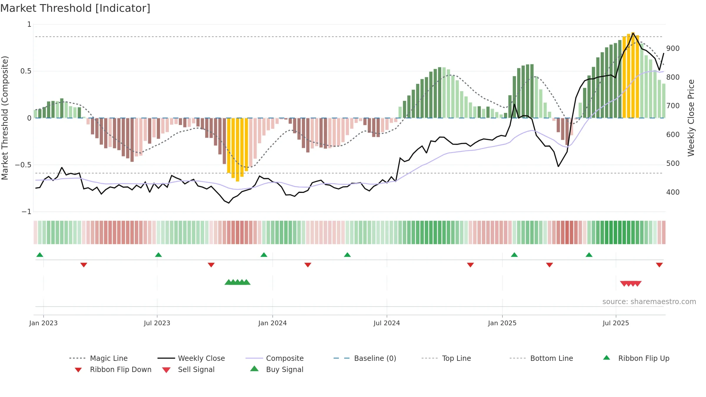Toggle the Buy Signal legend entry
Screen dimensions: 706x397
pyautogui.click(x=277, y=369)
